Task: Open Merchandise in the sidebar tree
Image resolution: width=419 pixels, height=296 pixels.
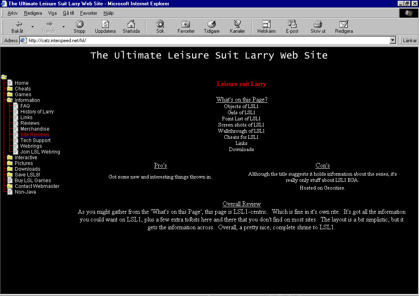Action: pyautogui.click(x=35, y=129)
